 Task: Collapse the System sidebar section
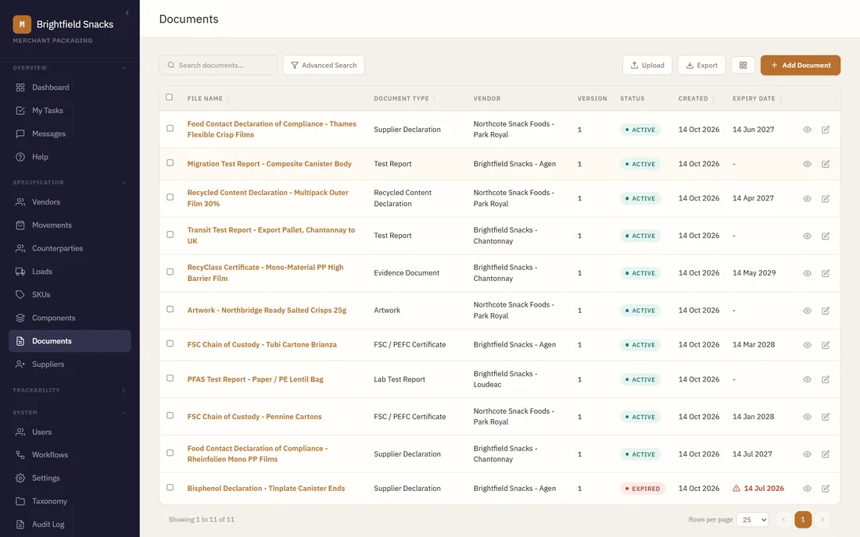[124, 412]
